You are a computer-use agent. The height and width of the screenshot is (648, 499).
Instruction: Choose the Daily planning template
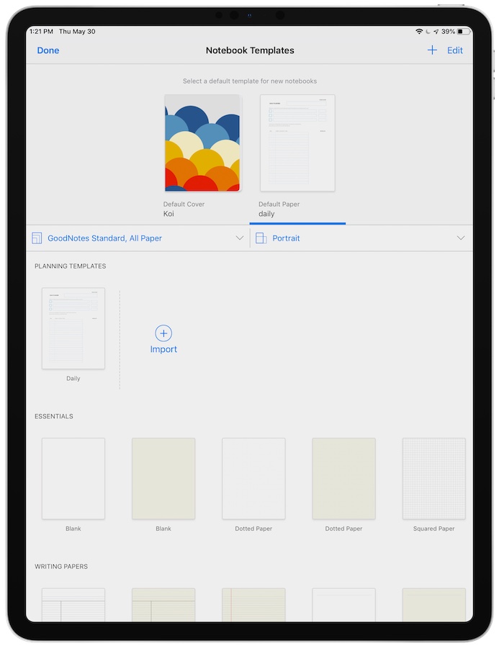[73, 328]
